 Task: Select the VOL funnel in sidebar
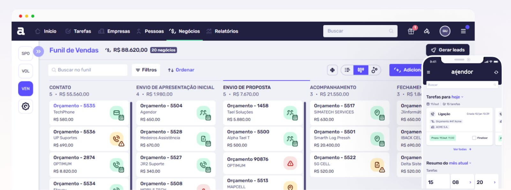tap(26, 71)
